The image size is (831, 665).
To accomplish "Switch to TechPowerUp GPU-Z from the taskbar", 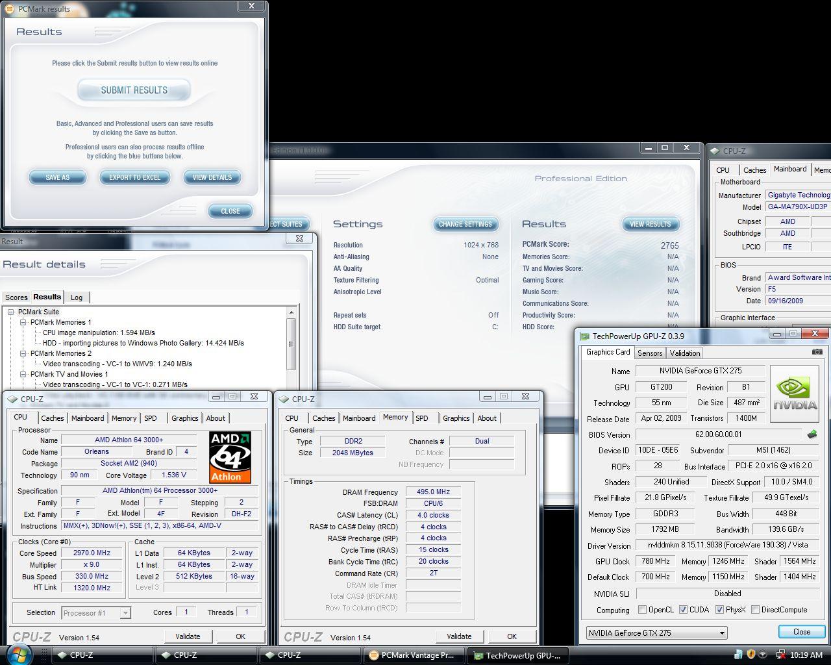I will [x=517, y=655].
